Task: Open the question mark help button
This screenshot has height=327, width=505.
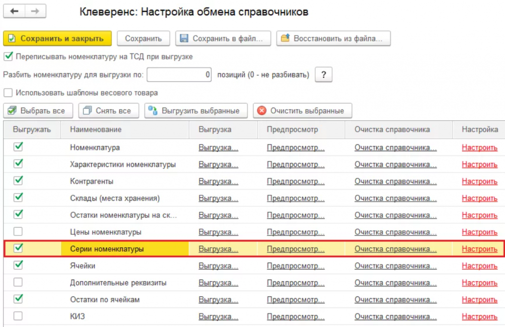Action: click(x=324, y=74)
